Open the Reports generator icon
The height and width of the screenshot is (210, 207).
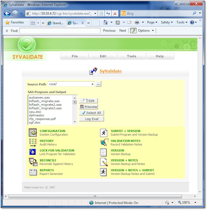[33, 172]
